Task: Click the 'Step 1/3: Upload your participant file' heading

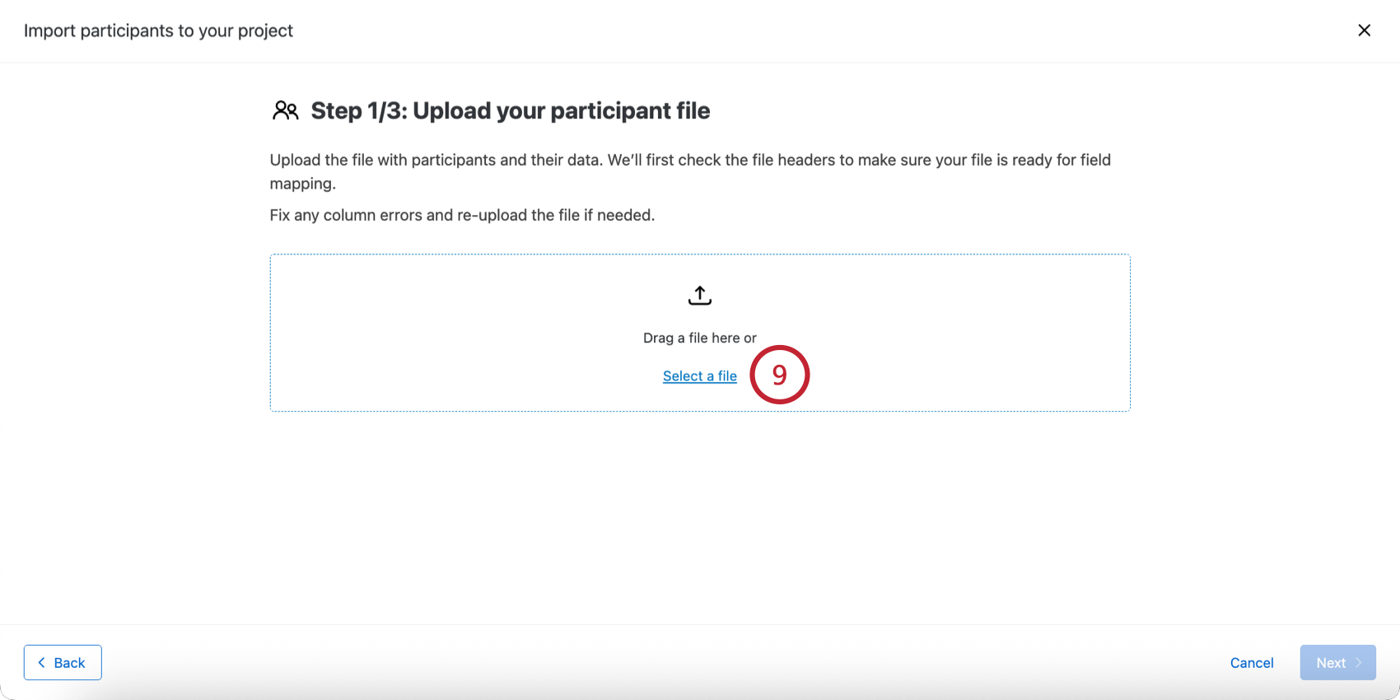Action: tap(510, 110)
